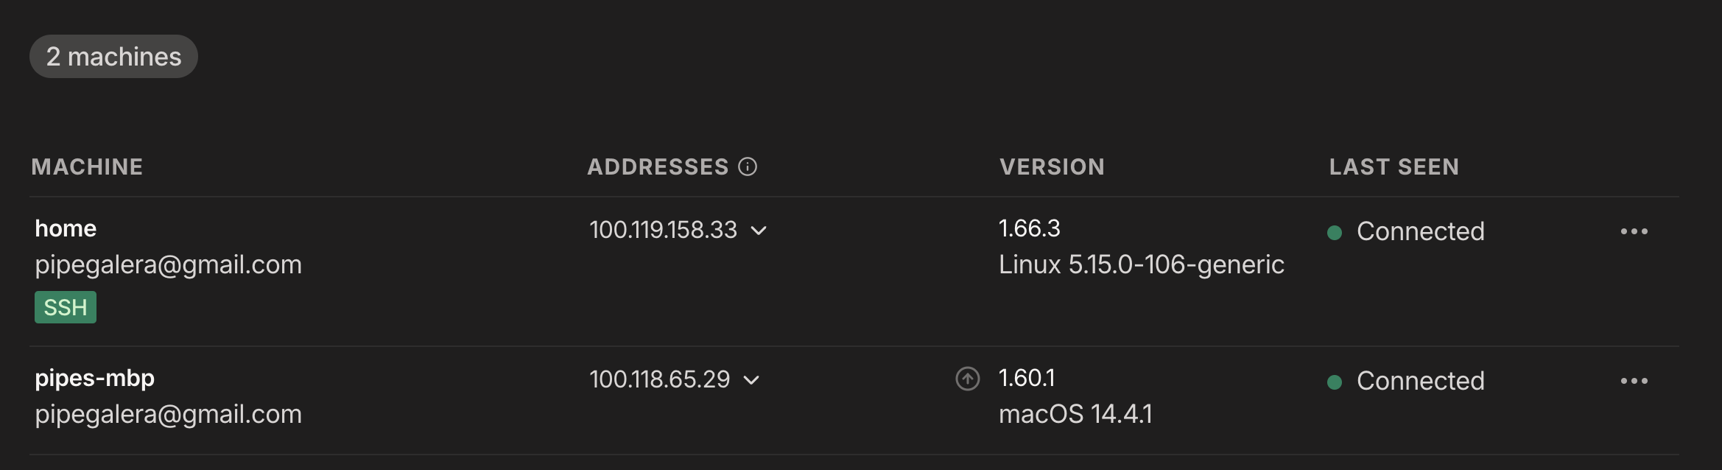
Task: Open the home machine name link
Action: (x=66, y=228)
